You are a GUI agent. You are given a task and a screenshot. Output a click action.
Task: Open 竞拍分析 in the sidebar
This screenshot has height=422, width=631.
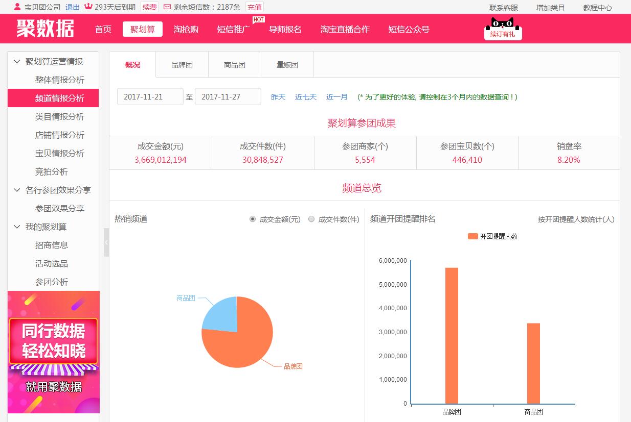(x=52, y=171)
